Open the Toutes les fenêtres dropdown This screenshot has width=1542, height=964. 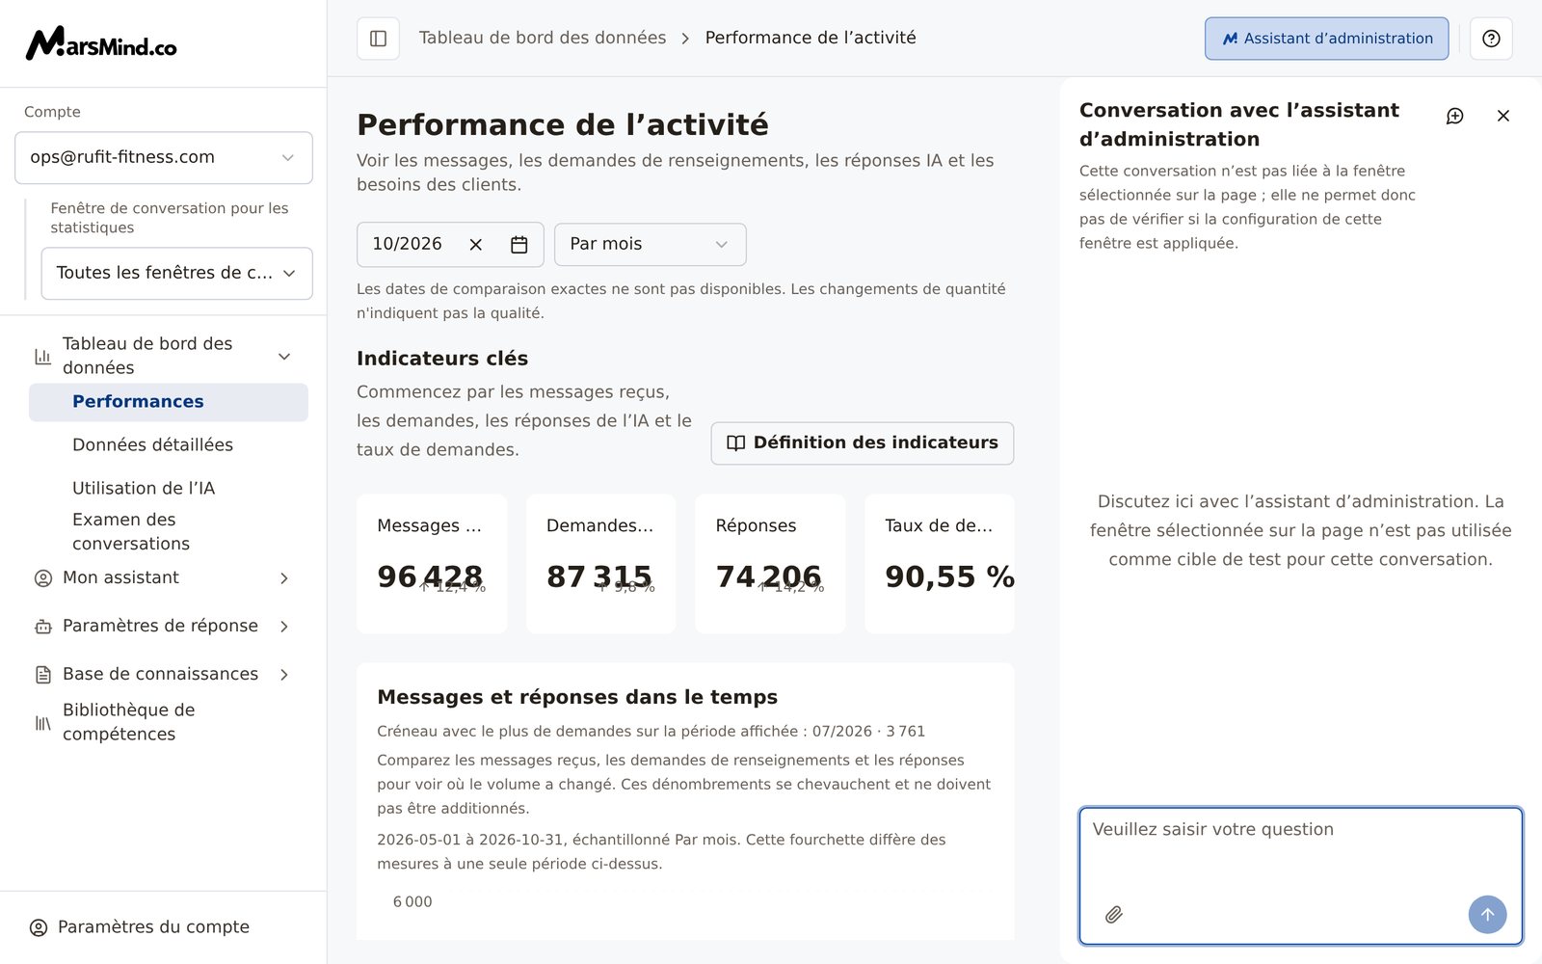coord(176,274)
